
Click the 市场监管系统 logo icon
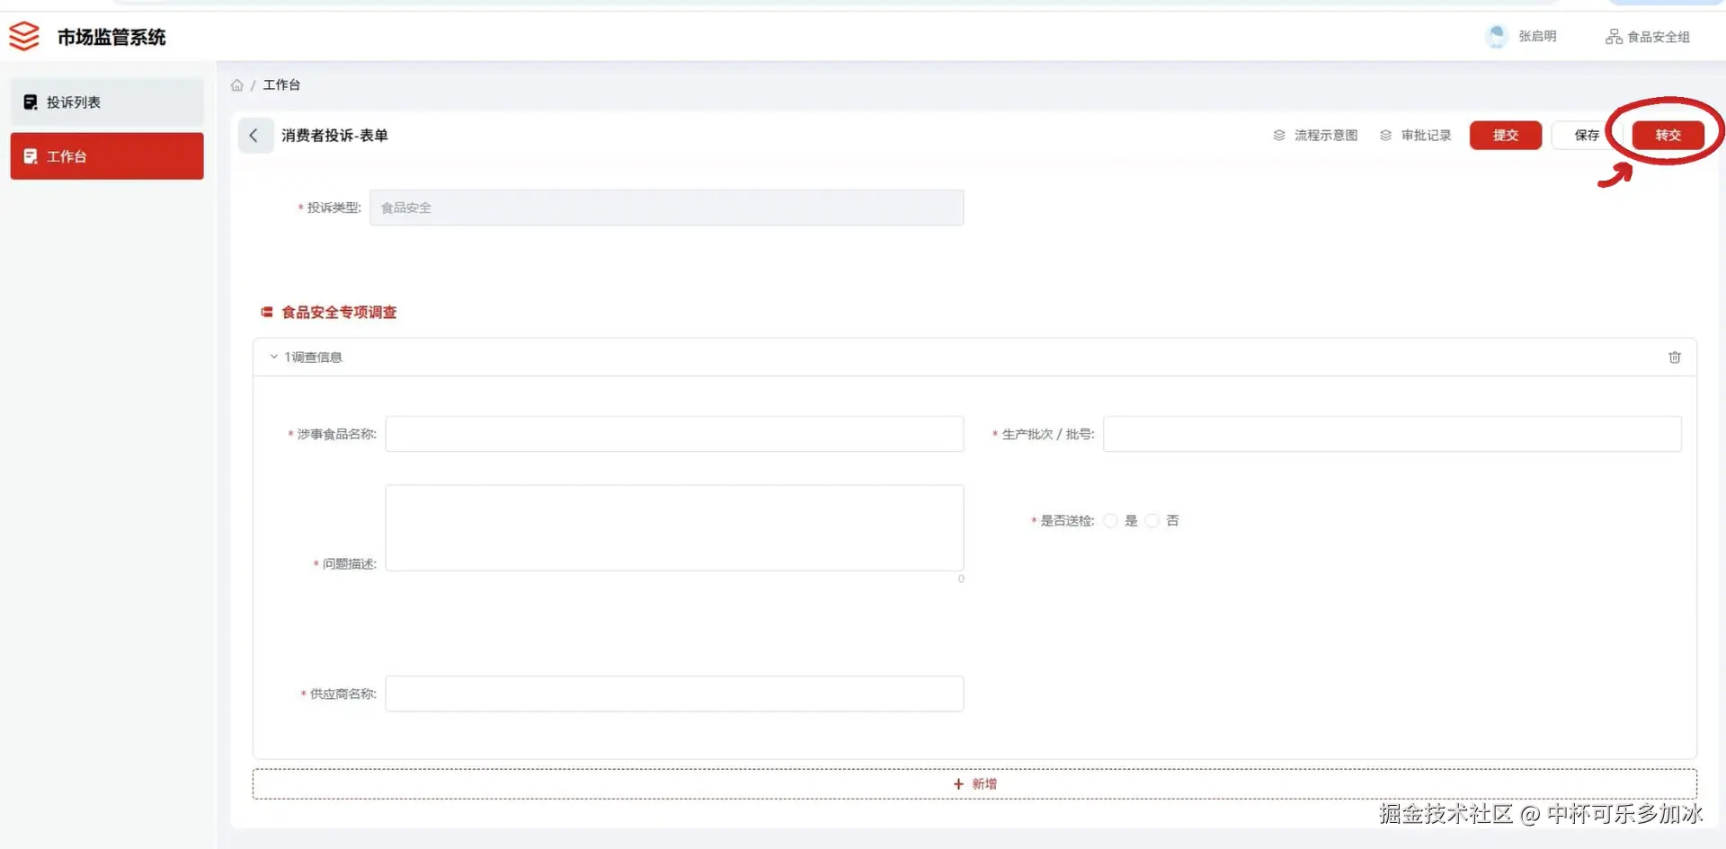tap(24, 36)
